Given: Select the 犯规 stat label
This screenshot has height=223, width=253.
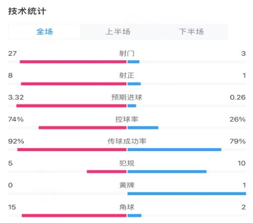Looking at the screenshot, I should tap(126, 163).
